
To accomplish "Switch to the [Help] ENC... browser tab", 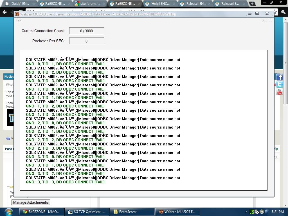I will [x=160, y=4].
